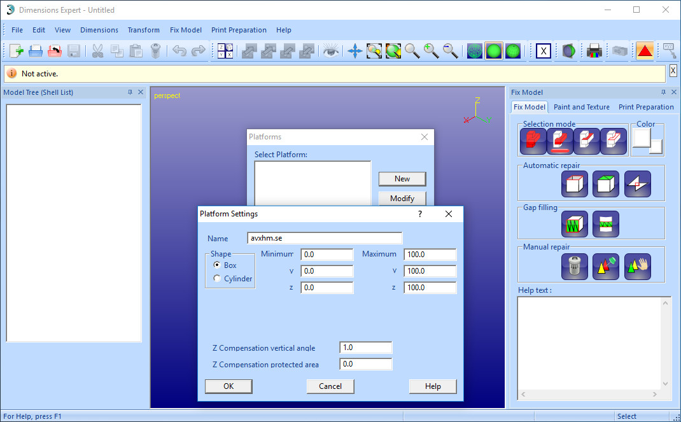Click the Copy icon in the toolbar
This screenshot has height=422, width=681.
(x=117, y=51)
